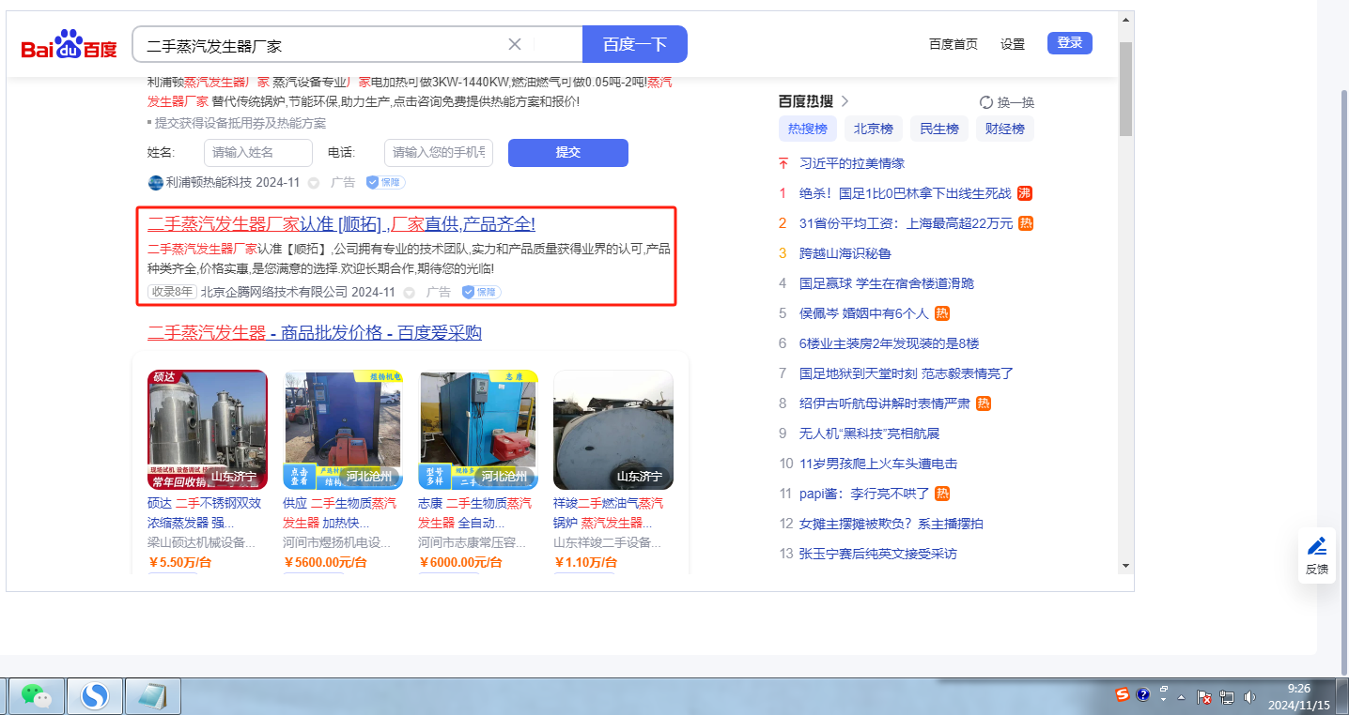The width and height of the screenshot is (1349, 715).
Task: Click the 热 badge beside 侯佩岑 婚姻中有6个人
Action: (x=942, y=313)
